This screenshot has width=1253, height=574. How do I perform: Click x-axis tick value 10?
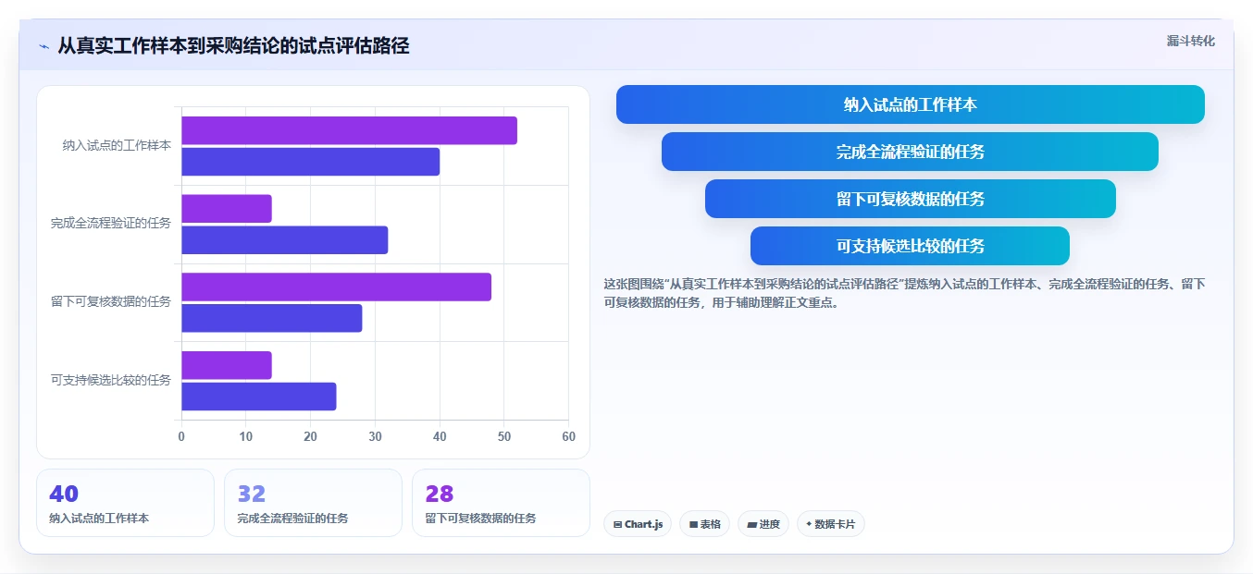point(246,436)
